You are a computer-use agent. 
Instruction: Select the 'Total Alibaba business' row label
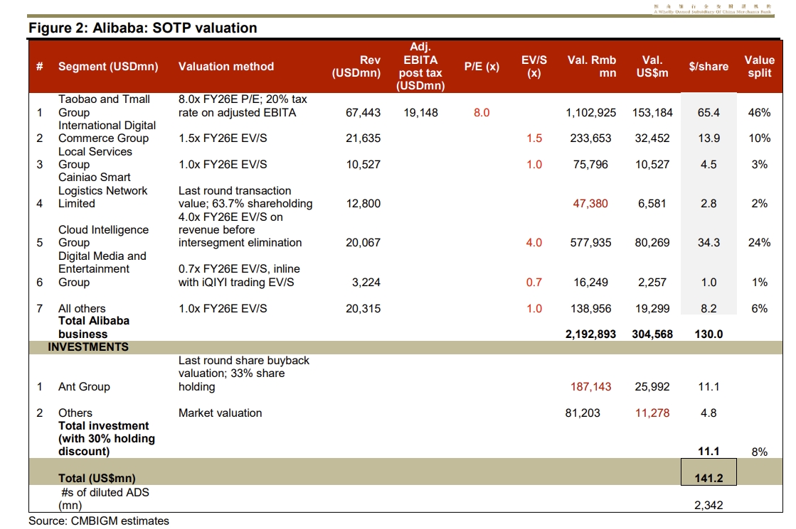pos(94,328)
